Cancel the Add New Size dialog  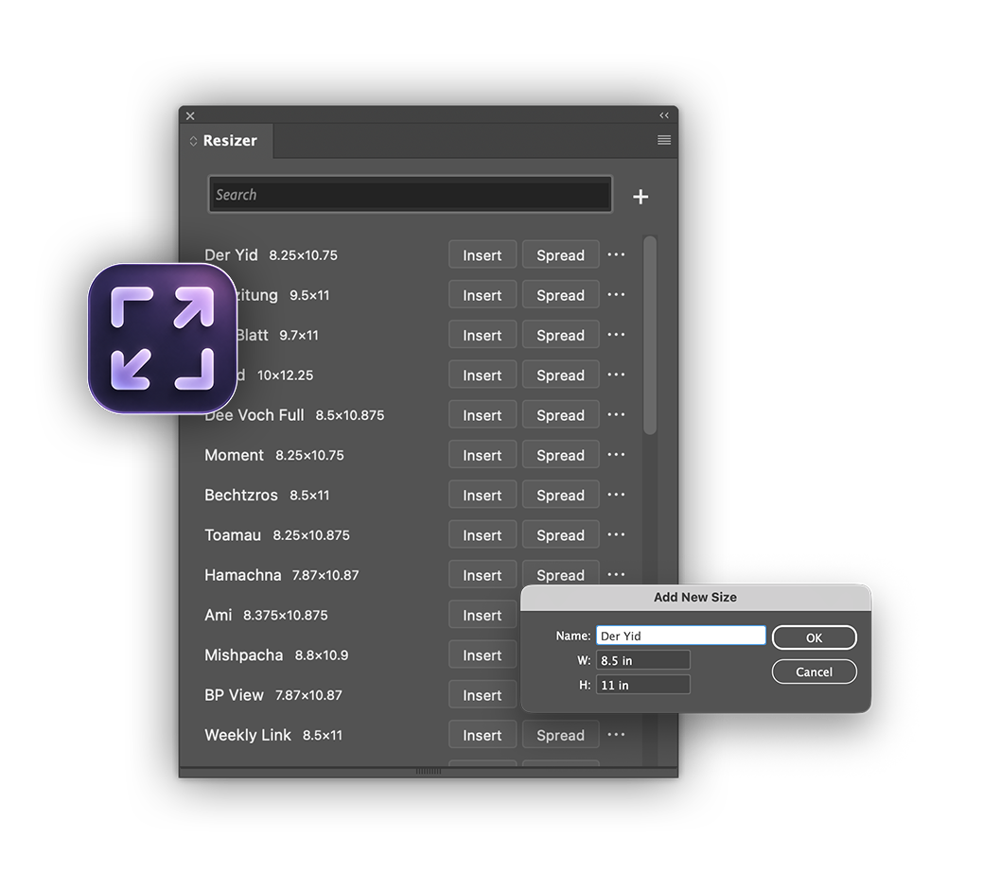[x=814, y=672]
